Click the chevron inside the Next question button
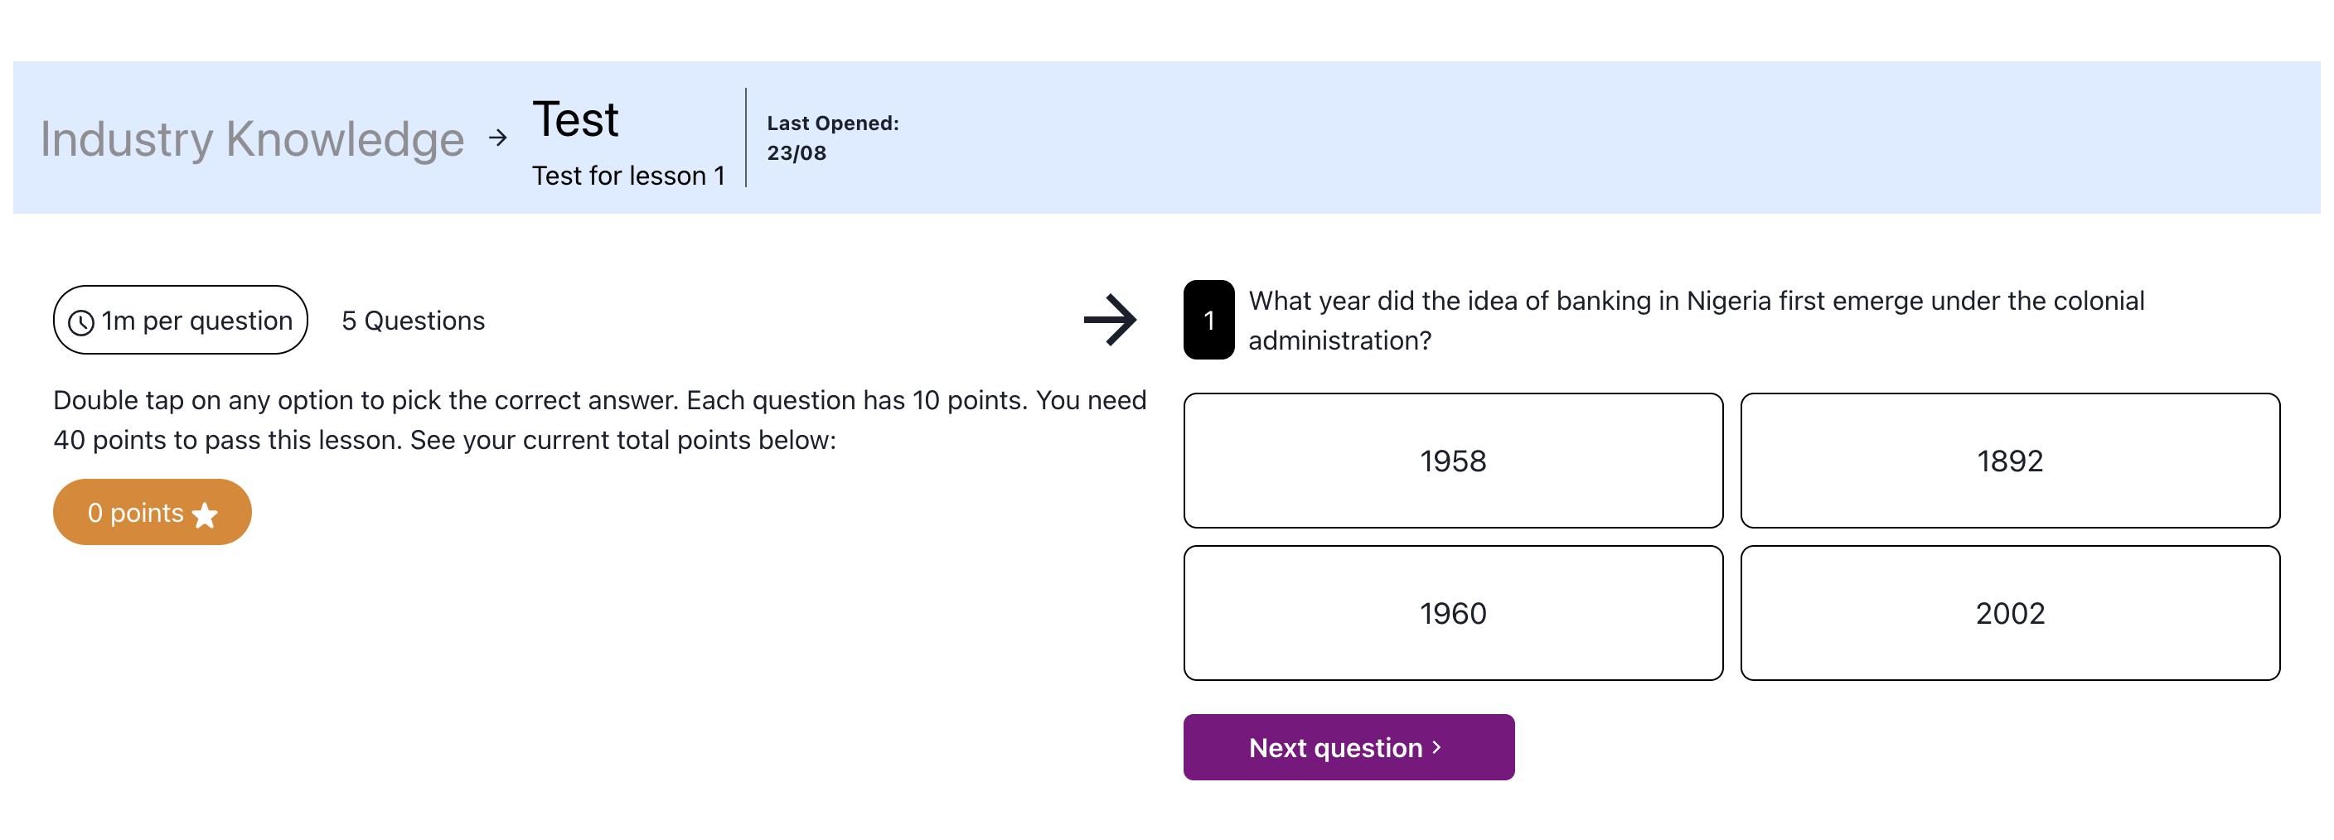2334x840 pixels. click(x=1436, y=746)
